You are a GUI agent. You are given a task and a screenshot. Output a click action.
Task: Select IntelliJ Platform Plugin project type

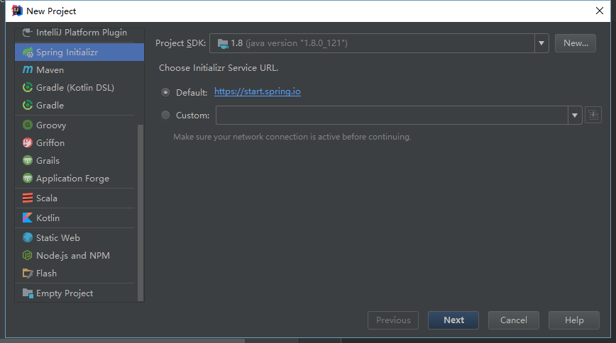pos(79,33)
